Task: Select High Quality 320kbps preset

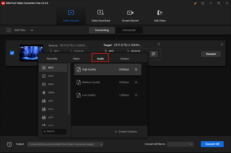Action: 108,69
